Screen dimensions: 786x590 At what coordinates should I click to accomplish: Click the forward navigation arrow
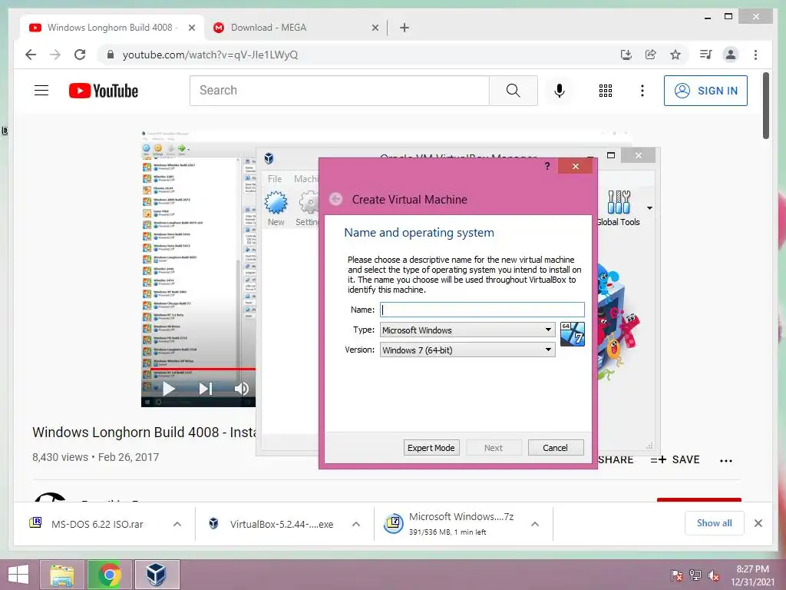pyautogui.click(x=55, y=55)
